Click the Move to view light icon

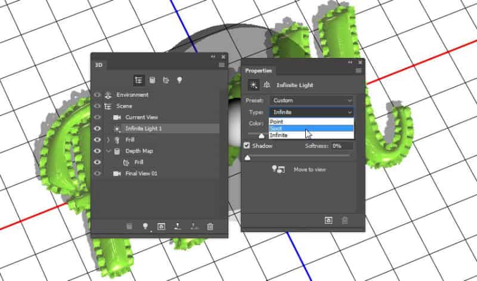tap(278, 169)
